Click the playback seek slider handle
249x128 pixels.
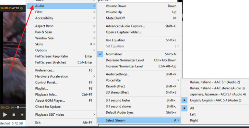[x=18, y=108]
